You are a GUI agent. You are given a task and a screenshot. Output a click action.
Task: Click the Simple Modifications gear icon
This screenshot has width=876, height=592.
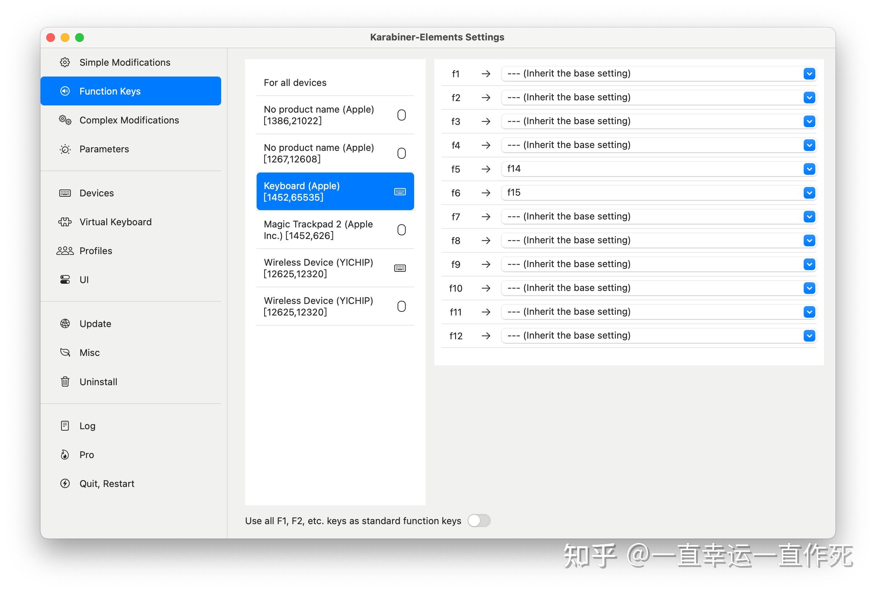click(65, 62)
